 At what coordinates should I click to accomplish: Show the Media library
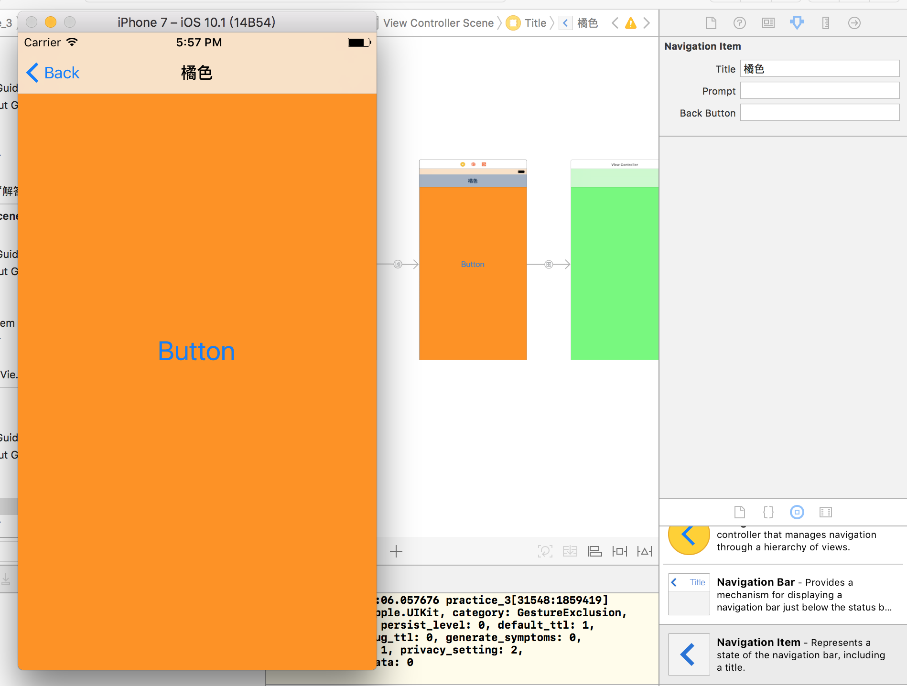coord(826,512)
